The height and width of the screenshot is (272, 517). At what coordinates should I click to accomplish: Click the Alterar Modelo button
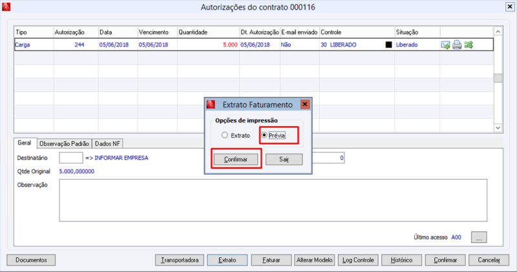(x=315, y=260)
